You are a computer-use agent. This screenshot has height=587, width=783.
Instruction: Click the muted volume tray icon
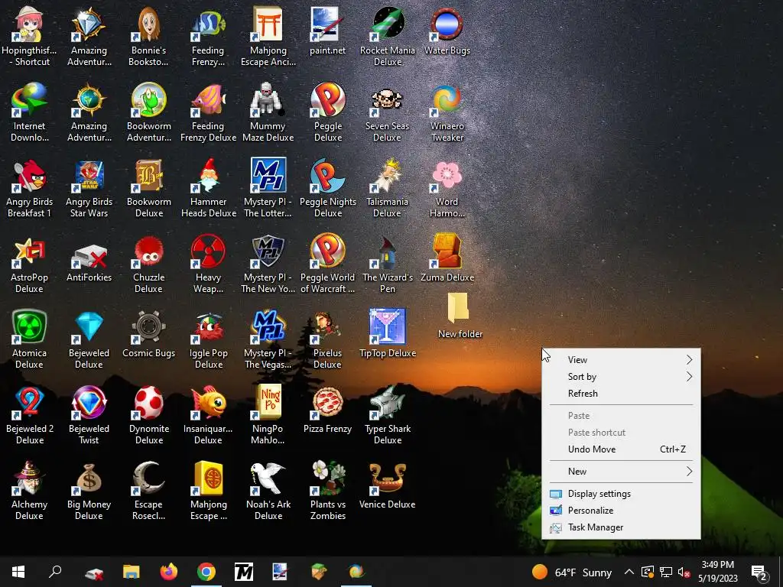[x=684, y=572]
